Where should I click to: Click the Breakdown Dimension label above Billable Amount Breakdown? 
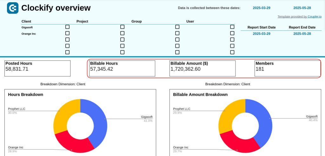coord(228,84)
